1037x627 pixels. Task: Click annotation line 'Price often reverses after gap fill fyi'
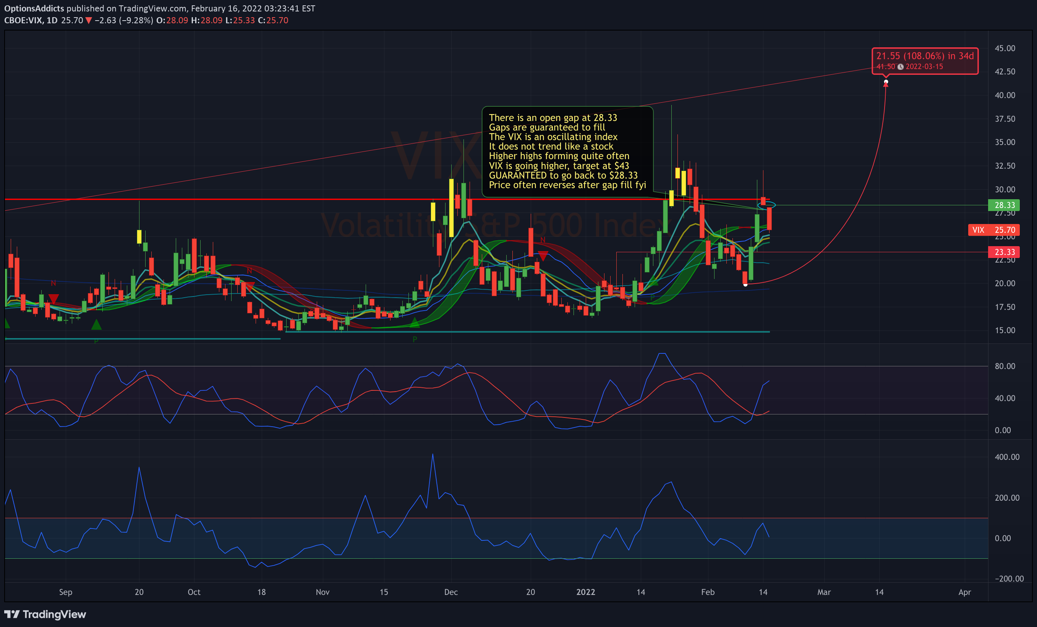567,185
